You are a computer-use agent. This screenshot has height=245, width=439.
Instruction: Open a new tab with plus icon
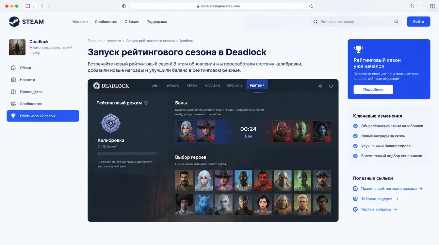pos(422,6)
